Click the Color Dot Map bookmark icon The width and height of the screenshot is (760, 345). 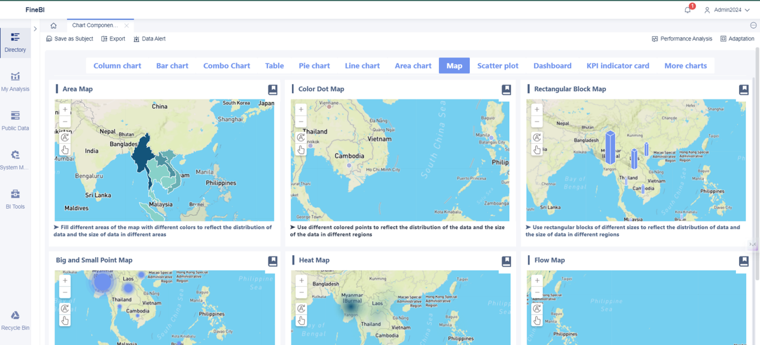point(506,90)
